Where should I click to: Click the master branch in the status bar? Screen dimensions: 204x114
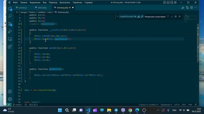point(18,105)
